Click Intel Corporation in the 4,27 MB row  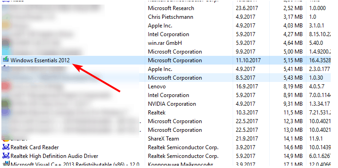tap(169, 34)
